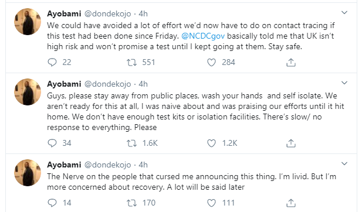The image size is (362, 212).
Task: Like the tweet with 1.2K likes
Action: coord(211,143)
